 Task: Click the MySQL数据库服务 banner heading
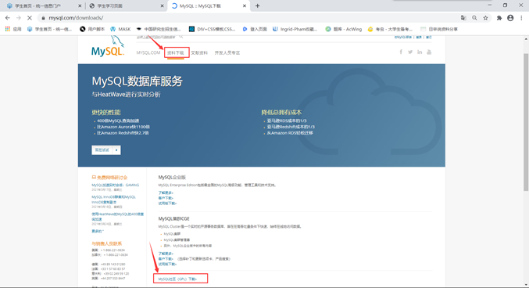click(137, 81)
